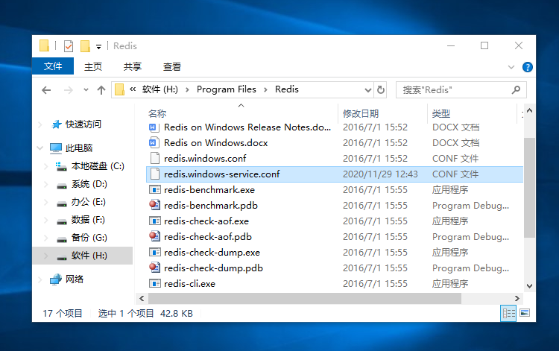
Task: Click the folder icon in title bar
Action: [x=44, y=46]
